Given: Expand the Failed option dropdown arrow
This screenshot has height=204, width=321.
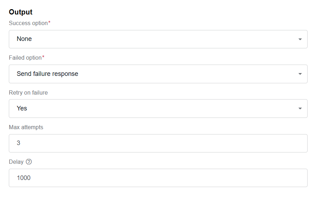Looking at the screenshot, I should point(300,74).
